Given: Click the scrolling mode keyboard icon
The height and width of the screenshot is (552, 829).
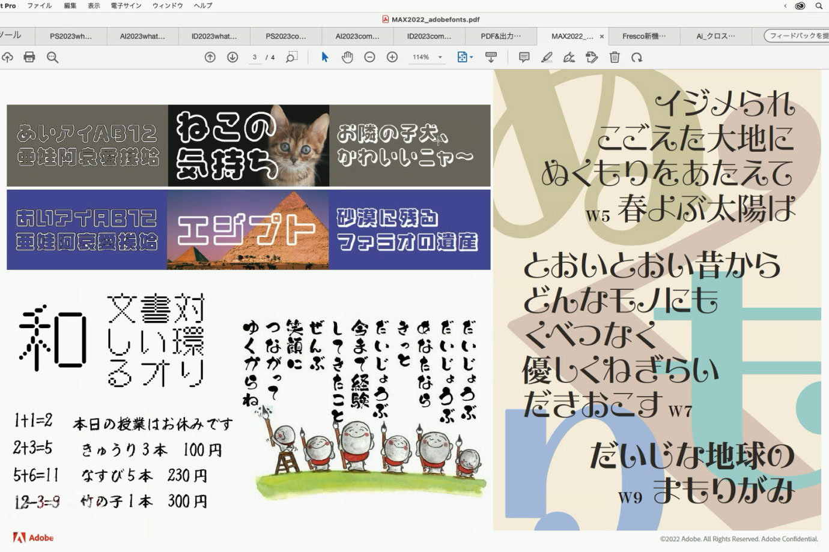Looking at the screenshot, I should pos(491,57).
